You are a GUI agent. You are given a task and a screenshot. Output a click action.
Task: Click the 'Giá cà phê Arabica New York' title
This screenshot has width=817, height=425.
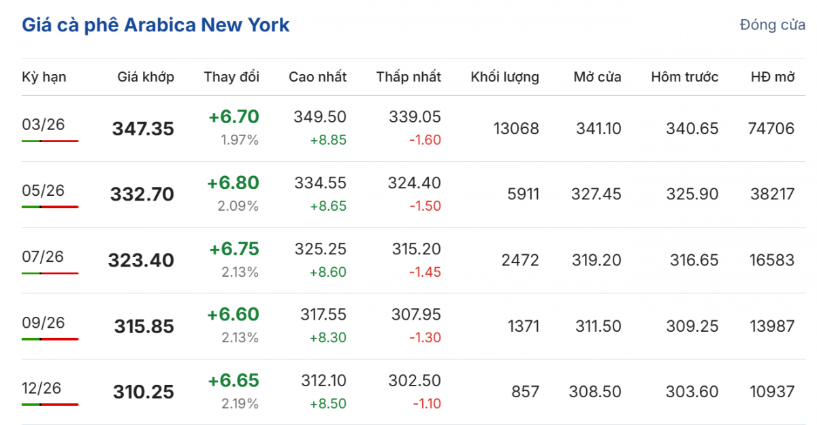tap(156, 25)
